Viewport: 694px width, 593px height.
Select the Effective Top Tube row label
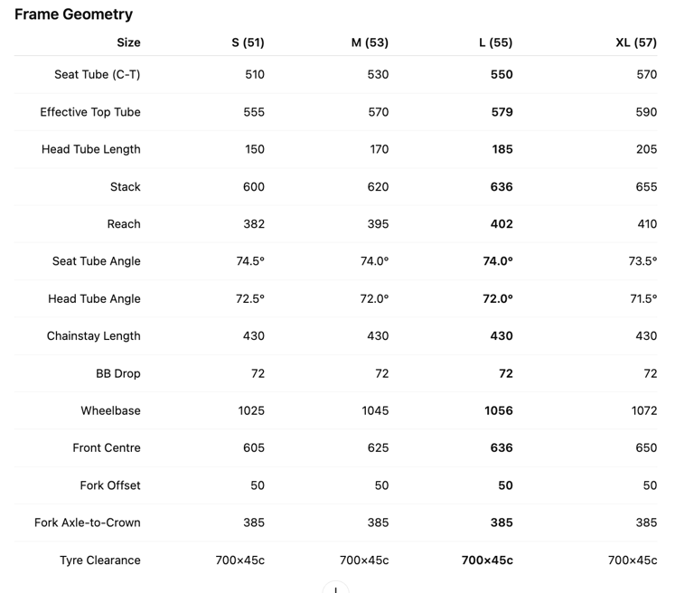pyautogui.click(x=90, y=112)
